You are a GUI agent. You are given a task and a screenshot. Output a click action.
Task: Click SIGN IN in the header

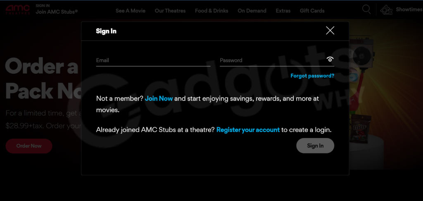tap(43, 5)
